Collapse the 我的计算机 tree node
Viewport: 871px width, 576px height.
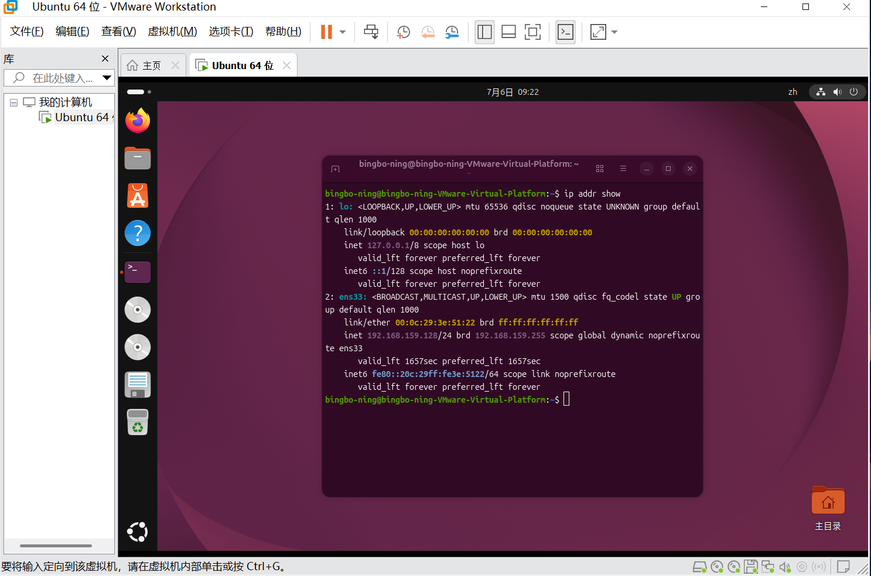[x=13, y=102]
